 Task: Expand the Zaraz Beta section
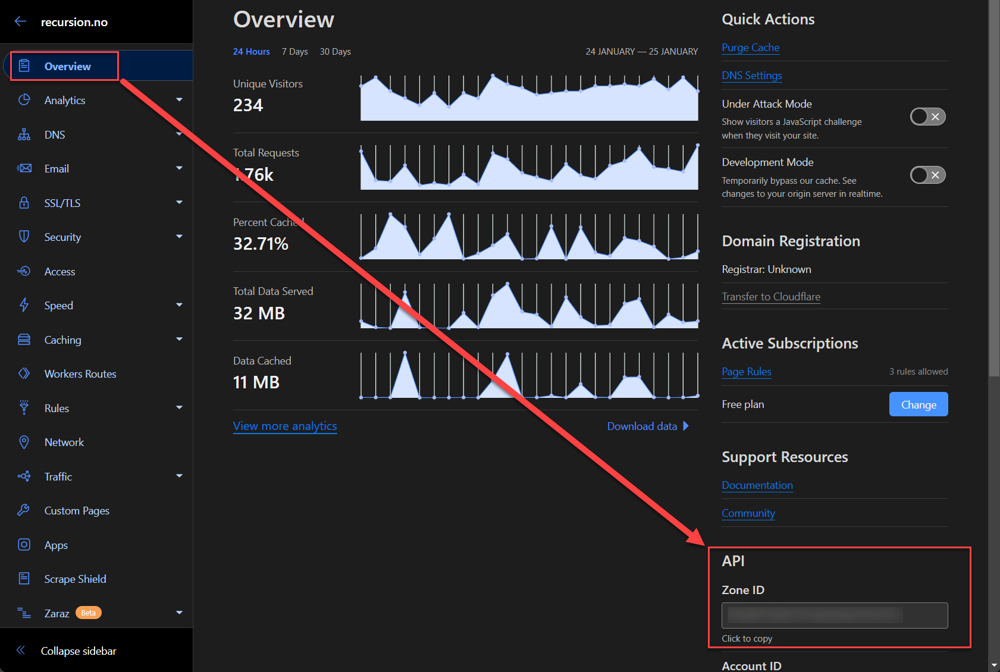point(179,613)
